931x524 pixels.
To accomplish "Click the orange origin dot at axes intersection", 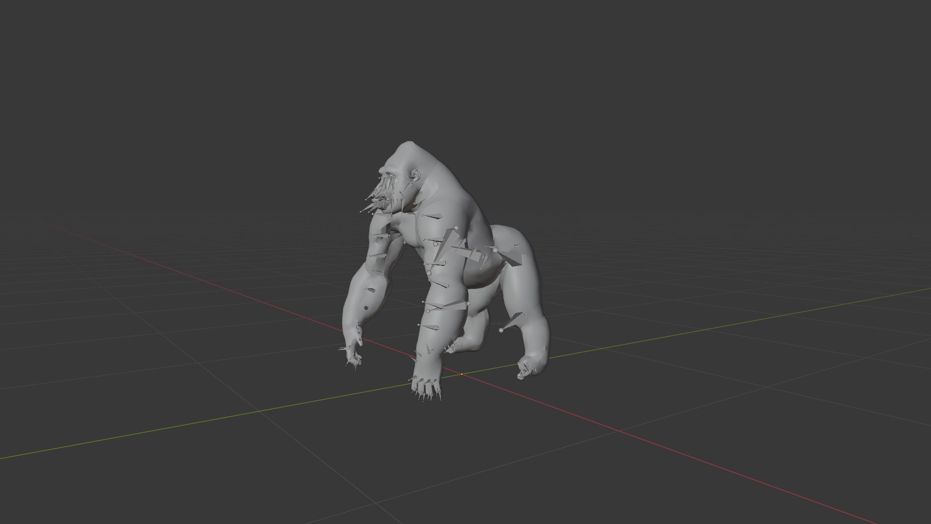I will pos(462,374).
